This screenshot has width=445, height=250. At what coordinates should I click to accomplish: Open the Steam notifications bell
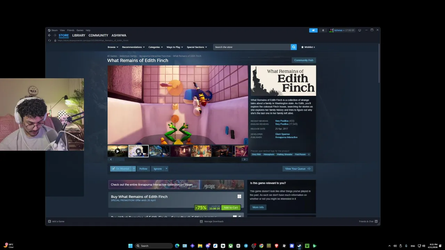(323, 30)
